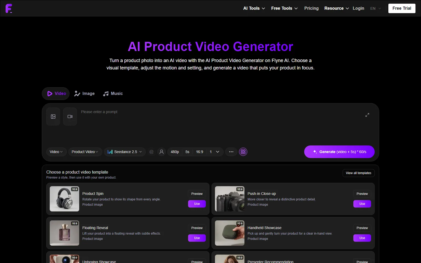This screenshot has width=421, height=263.
Task: Open the Resource menu
Action: click(x=337, y=8)
